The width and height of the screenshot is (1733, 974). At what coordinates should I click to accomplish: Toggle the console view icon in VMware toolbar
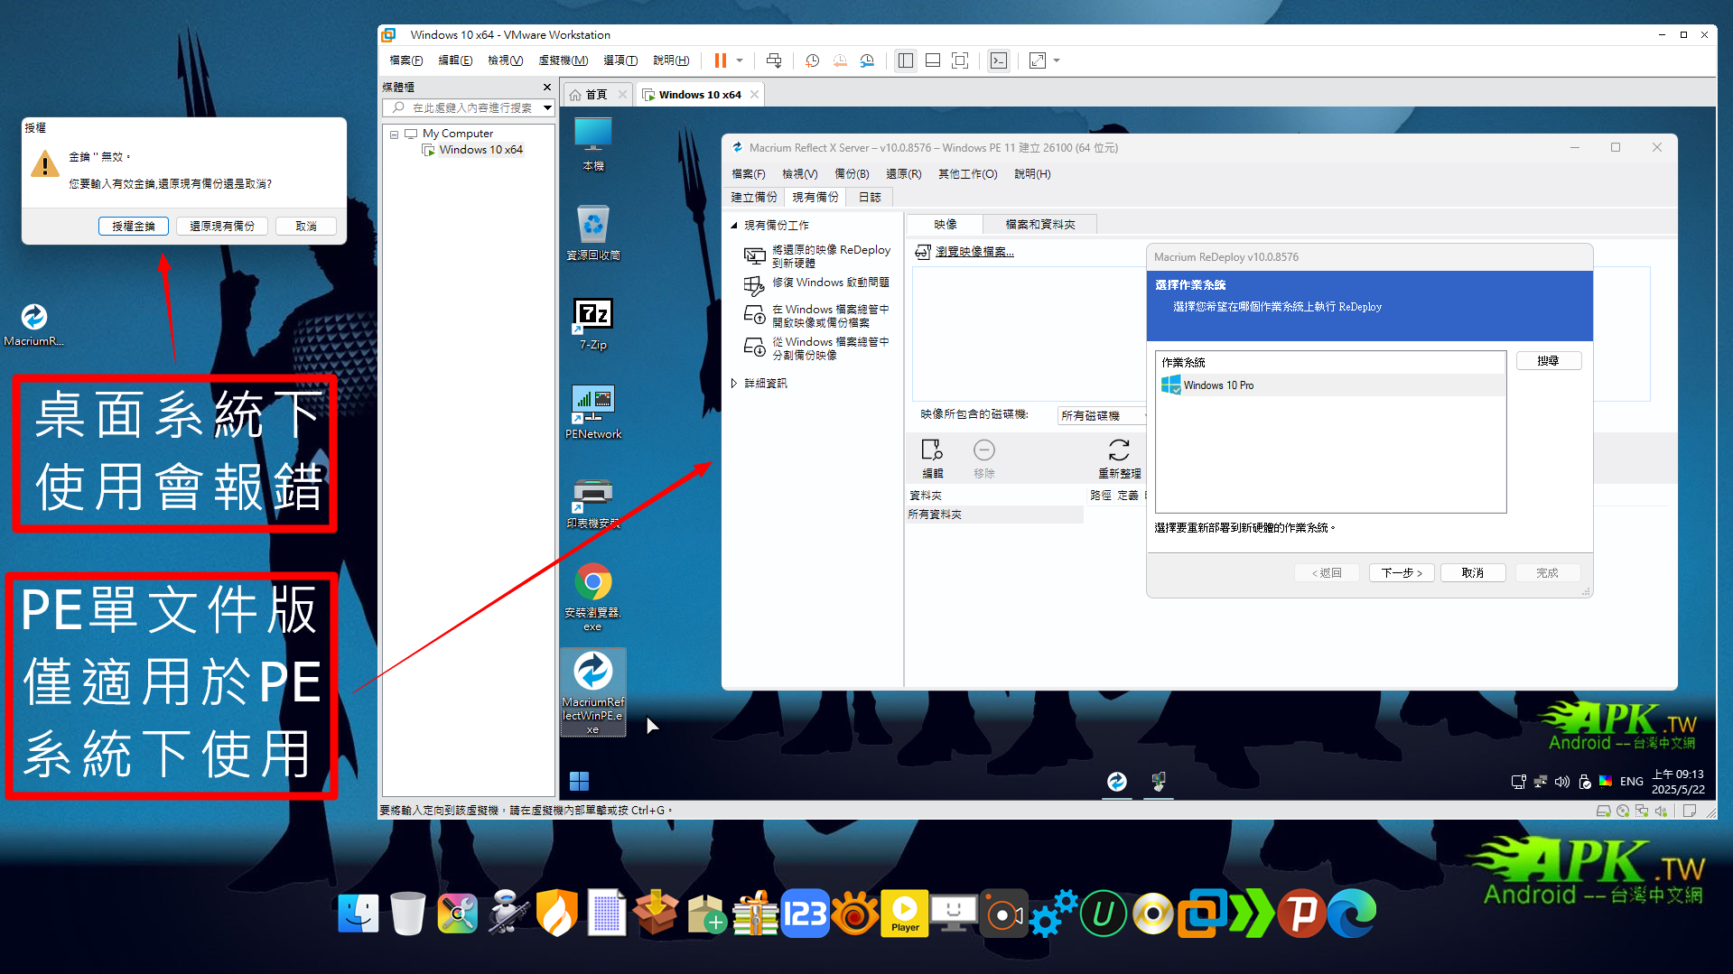tap(999, 60)
